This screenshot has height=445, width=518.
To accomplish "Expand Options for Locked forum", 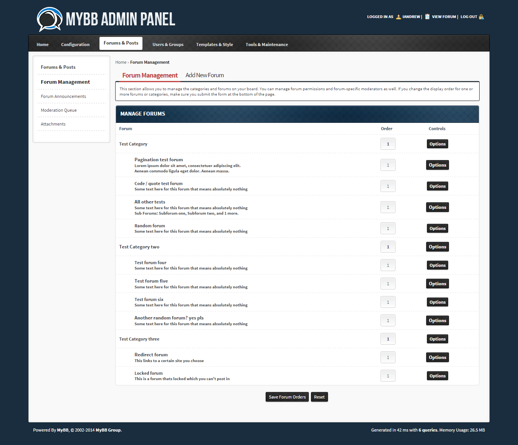I will [x=437, y=376].
